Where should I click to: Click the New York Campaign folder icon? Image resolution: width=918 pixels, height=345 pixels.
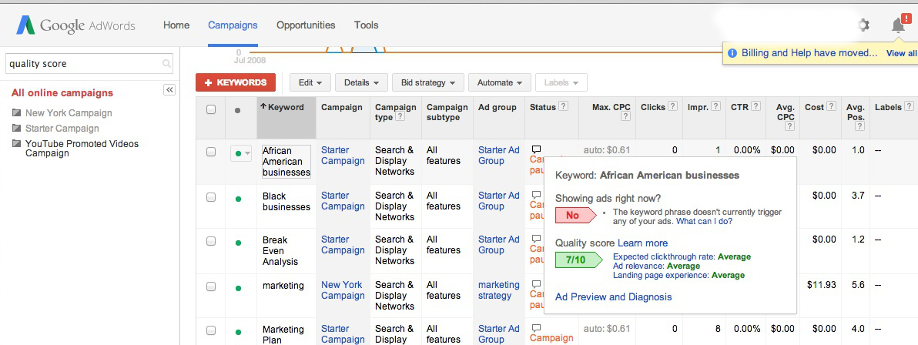click(16, 113)
